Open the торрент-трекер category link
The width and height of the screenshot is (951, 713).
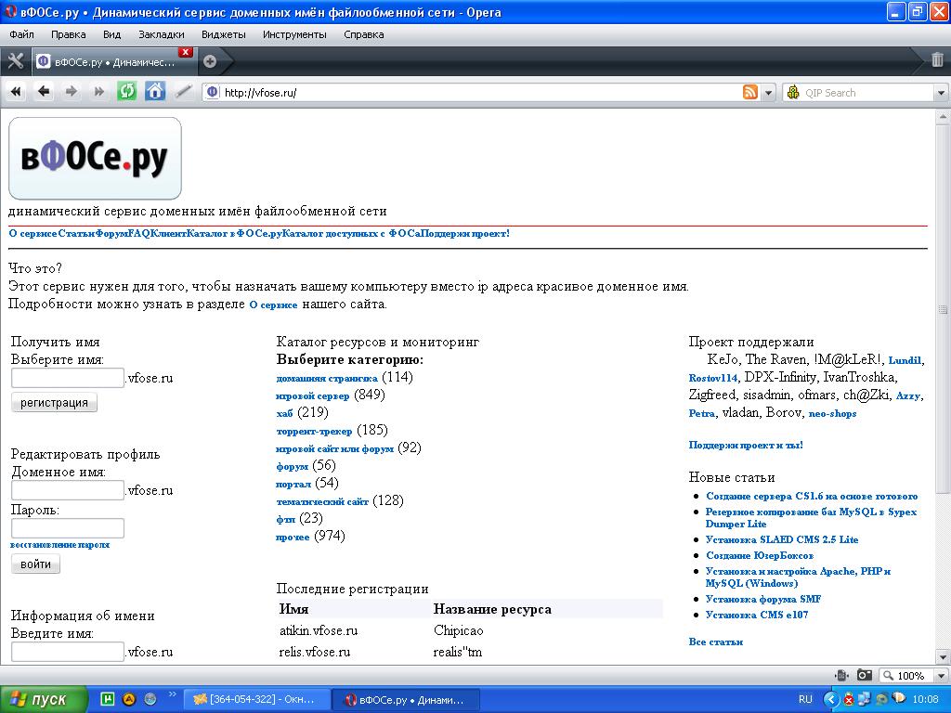pyautogui.click(x=314, y=431)
